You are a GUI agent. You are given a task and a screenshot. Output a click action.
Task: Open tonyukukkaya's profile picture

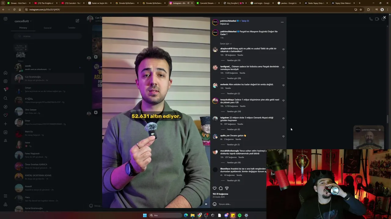coord(215,101)
